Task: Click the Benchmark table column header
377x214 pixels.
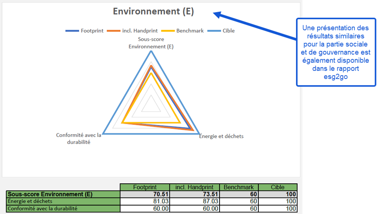Action: (239, 187)
